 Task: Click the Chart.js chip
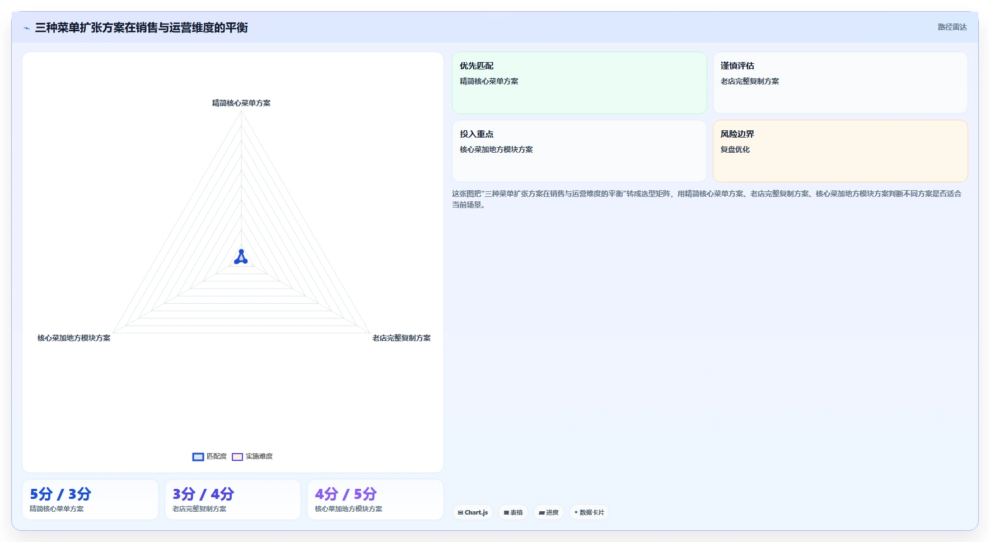coord(473,512)
